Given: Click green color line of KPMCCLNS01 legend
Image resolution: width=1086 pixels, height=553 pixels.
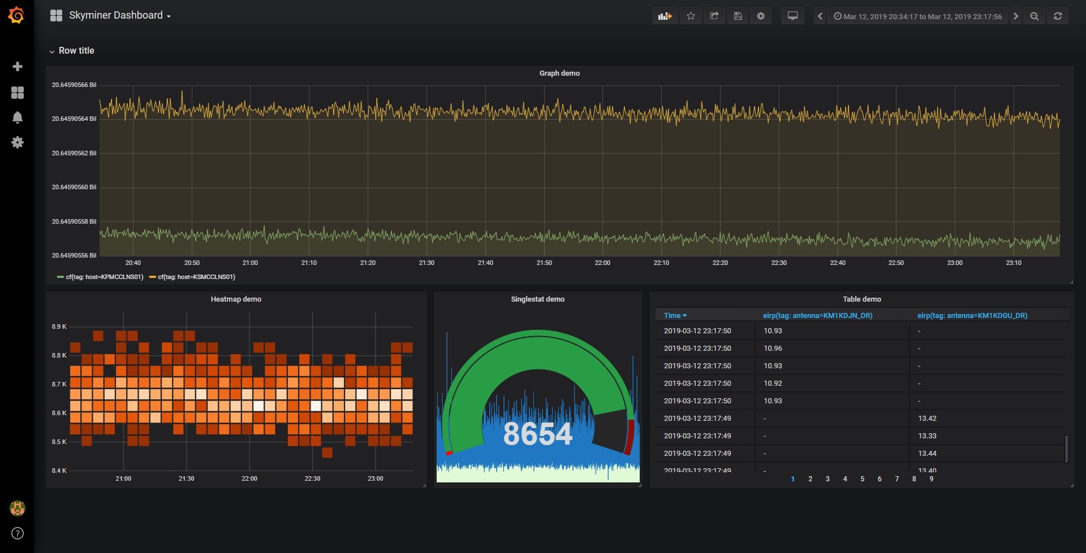Looking at the screenshot, I should [61, 277].
